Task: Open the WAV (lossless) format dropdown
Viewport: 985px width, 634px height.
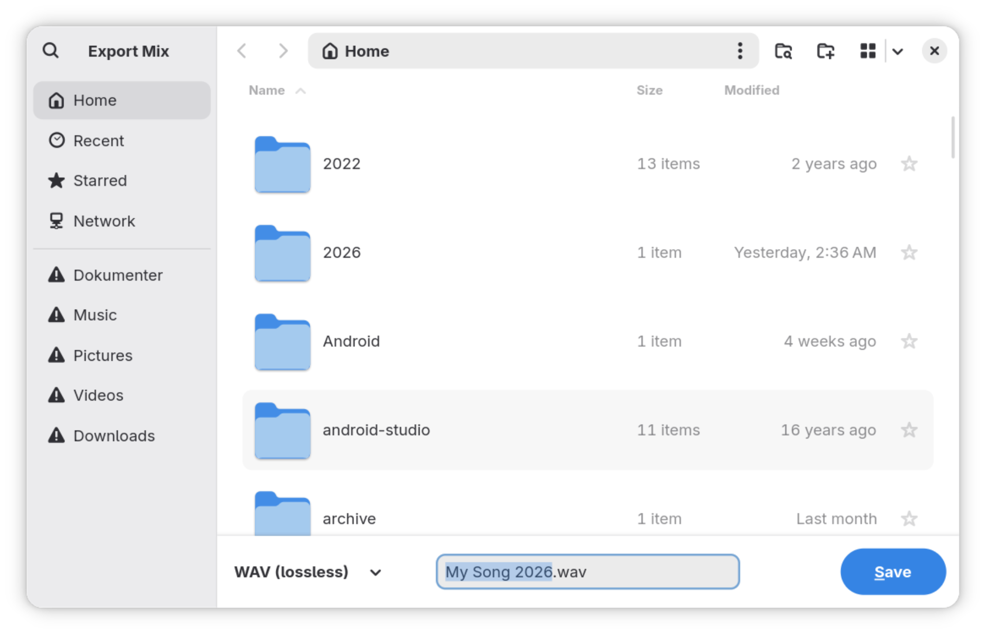Action: (x=308, y=572)
